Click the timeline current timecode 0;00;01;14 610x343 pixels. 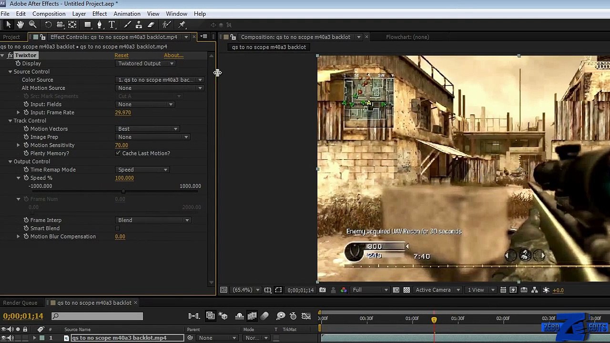click(x=23, y=316)
